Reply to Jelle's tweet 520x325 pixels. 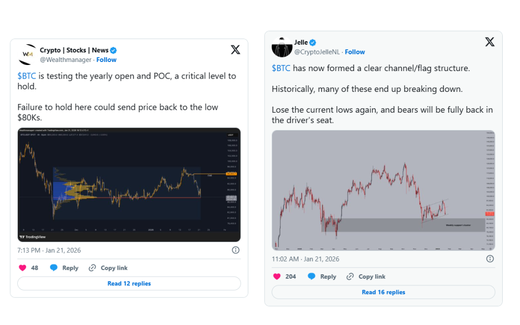tap(321, 277)
